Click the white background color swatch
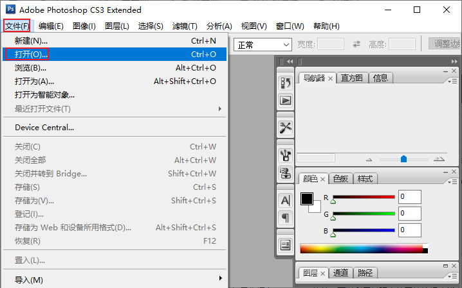Viewport: 462px width, 288px height. click(x=317, y=208)
